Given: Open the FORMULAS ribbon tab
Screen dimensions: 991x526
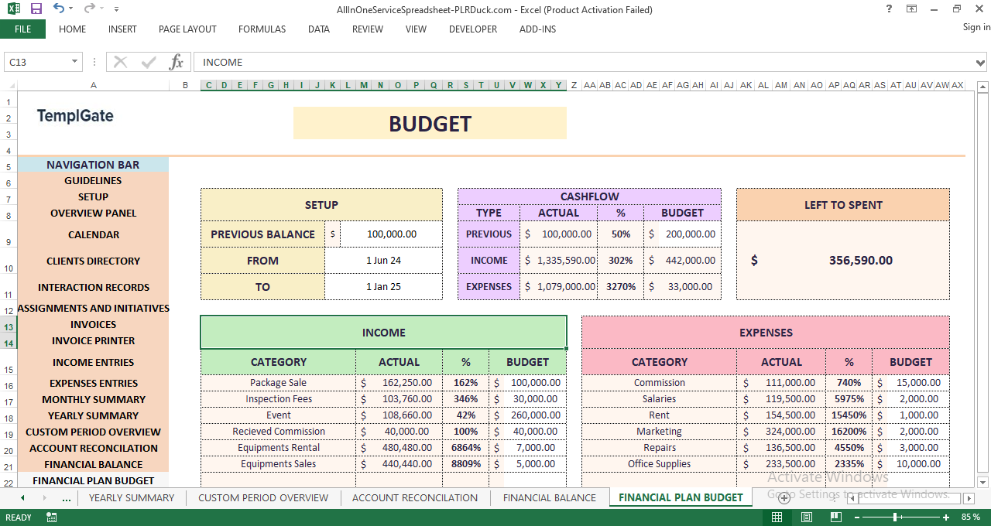Looking at the screenshot, I should pyautogui.click(x=262, y=29).
